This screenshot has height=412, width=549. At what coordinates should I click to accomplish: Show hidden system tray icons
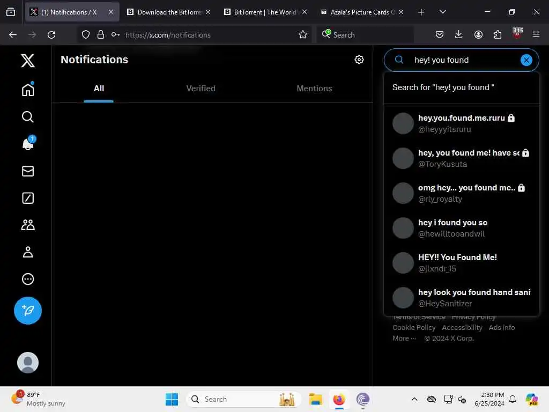(414, 399)
